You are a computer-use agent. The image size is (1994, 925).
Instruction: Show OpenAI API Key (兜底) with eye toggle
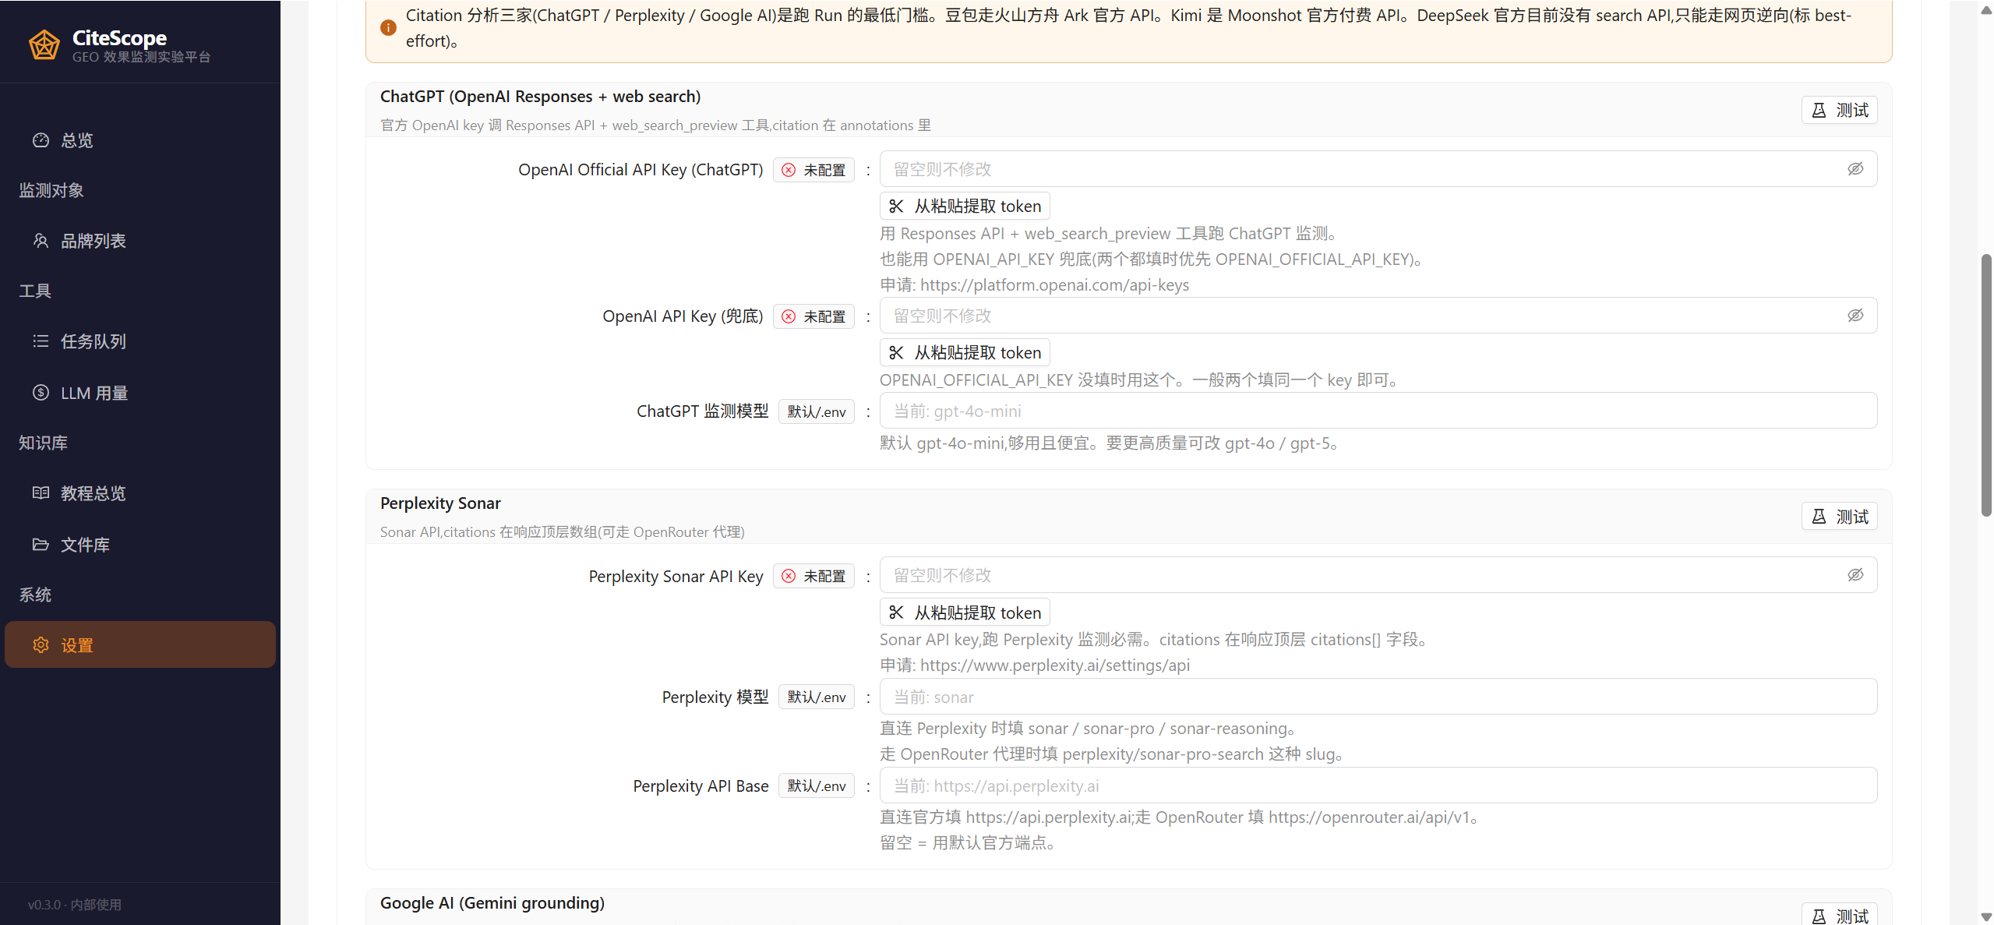click(x=1855, y=316)
